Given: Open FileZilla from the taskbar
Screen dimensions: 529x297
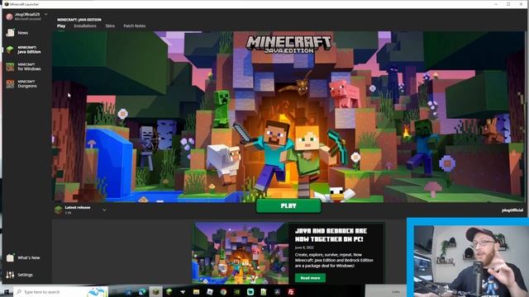Looking at the screenshot, I should click(291, 291).
